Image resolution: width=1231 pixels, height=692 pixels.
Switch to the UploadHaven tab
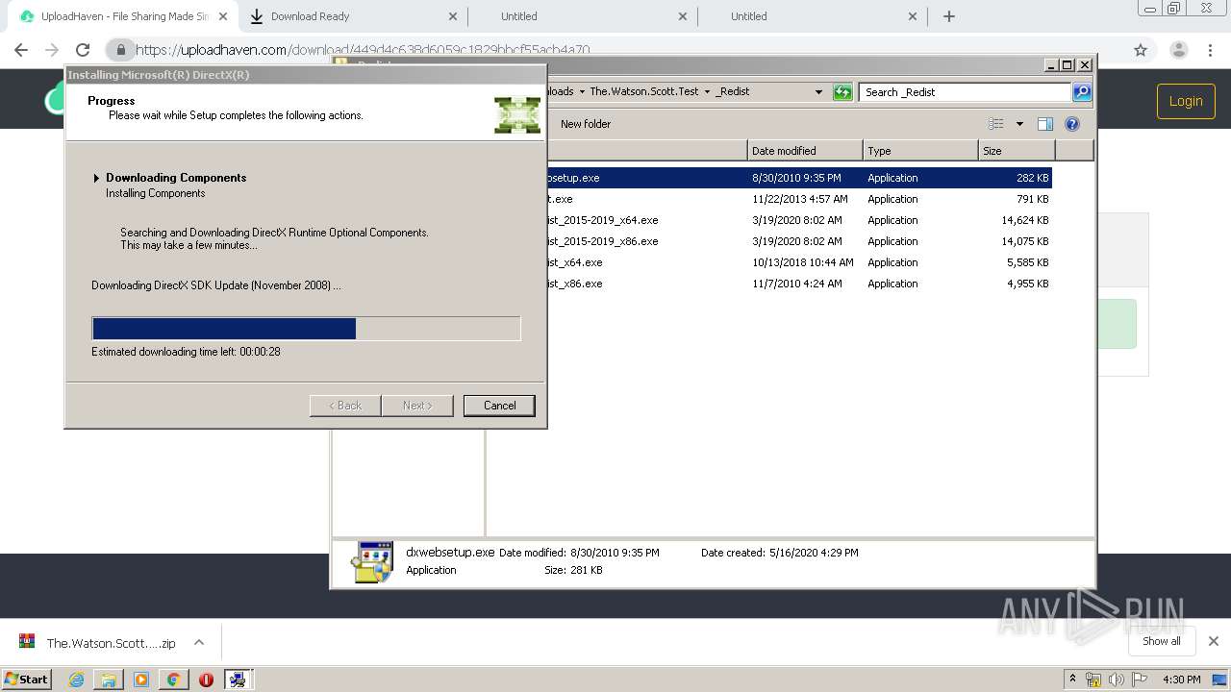[123, 16]
